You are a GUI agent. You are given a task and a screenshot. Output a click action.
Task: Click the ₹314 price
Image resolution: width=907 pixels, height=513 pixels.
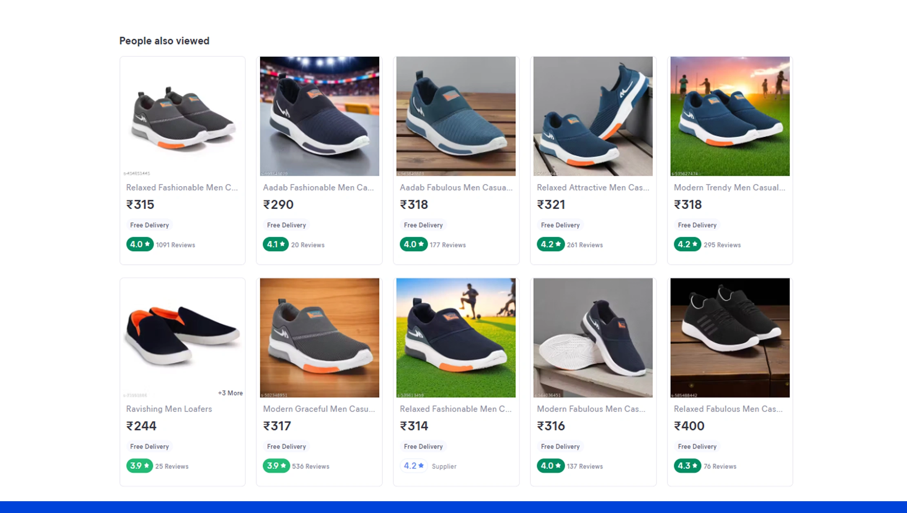coord(414,426)
